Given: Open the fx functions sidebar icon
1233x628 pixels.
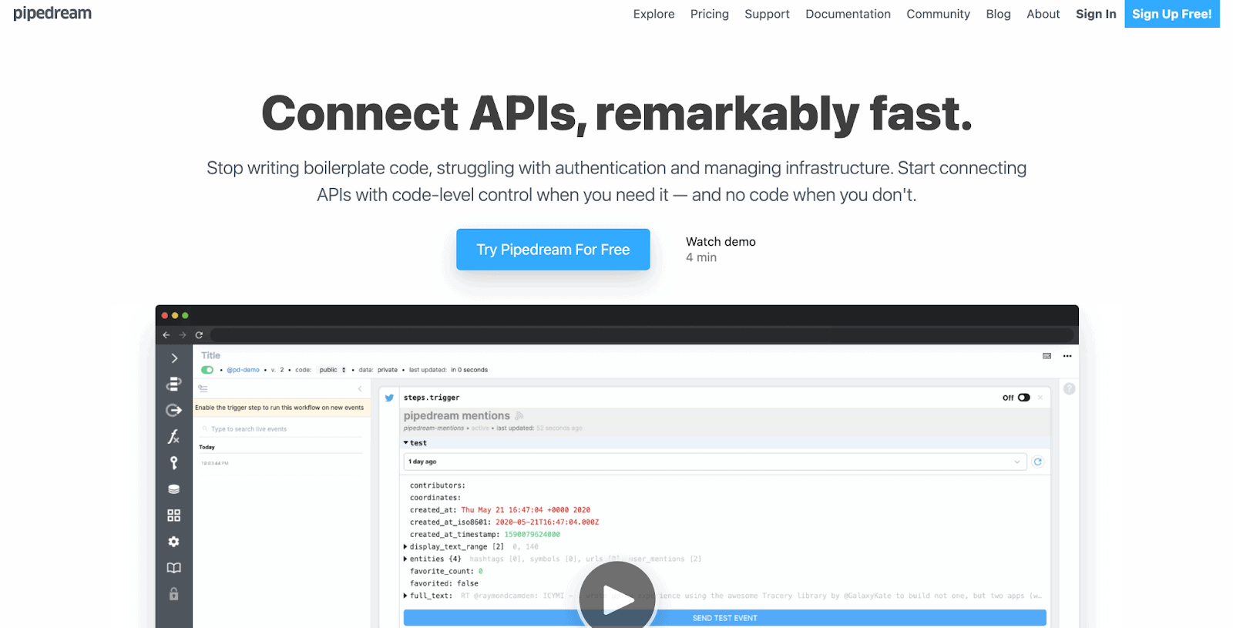Looking at the screenshot, I should pyautogui.click(x=174, y=436).
